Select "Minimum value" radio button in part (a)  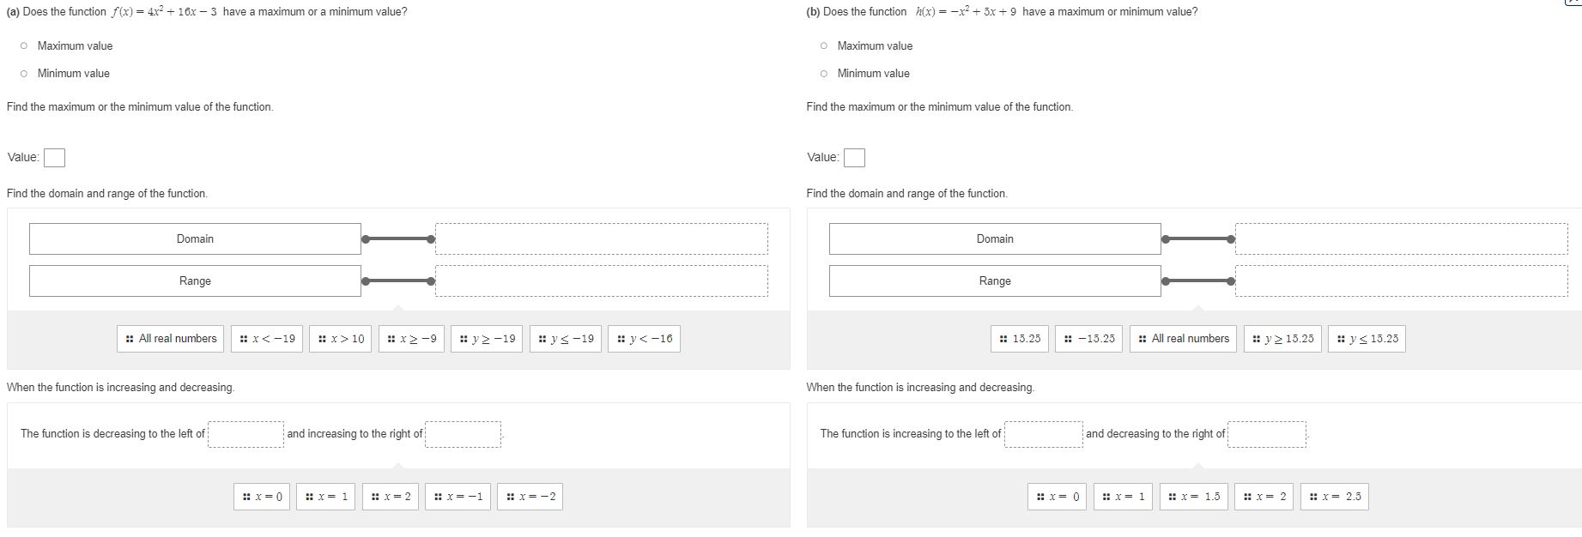pyautogui.click(x=22, y=73)
